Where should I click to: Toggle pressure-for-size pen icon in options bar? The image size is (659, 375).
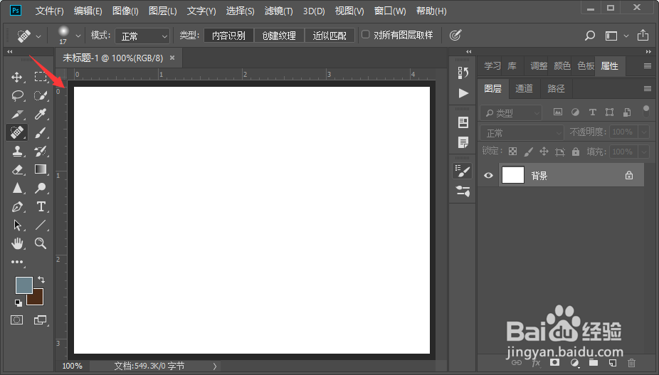(x=455, y=36)
